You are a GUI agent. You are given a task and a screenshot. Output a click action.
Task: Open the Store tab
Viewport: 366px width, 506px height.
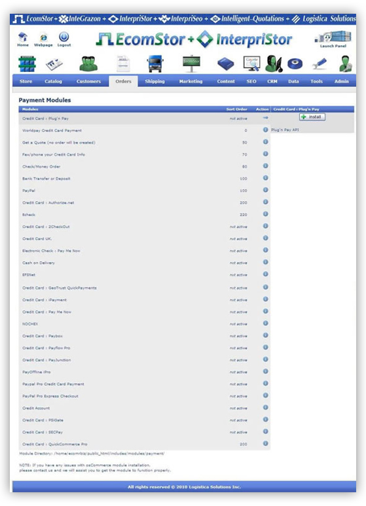tap(26, 81)
